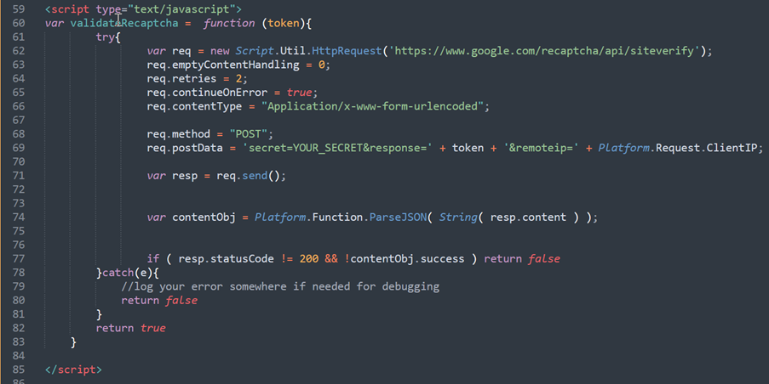This screenshot has width=769, height=384.
Task: Click the String( cast on line 74
Action: pyautogui.click(x=462, y=217)
